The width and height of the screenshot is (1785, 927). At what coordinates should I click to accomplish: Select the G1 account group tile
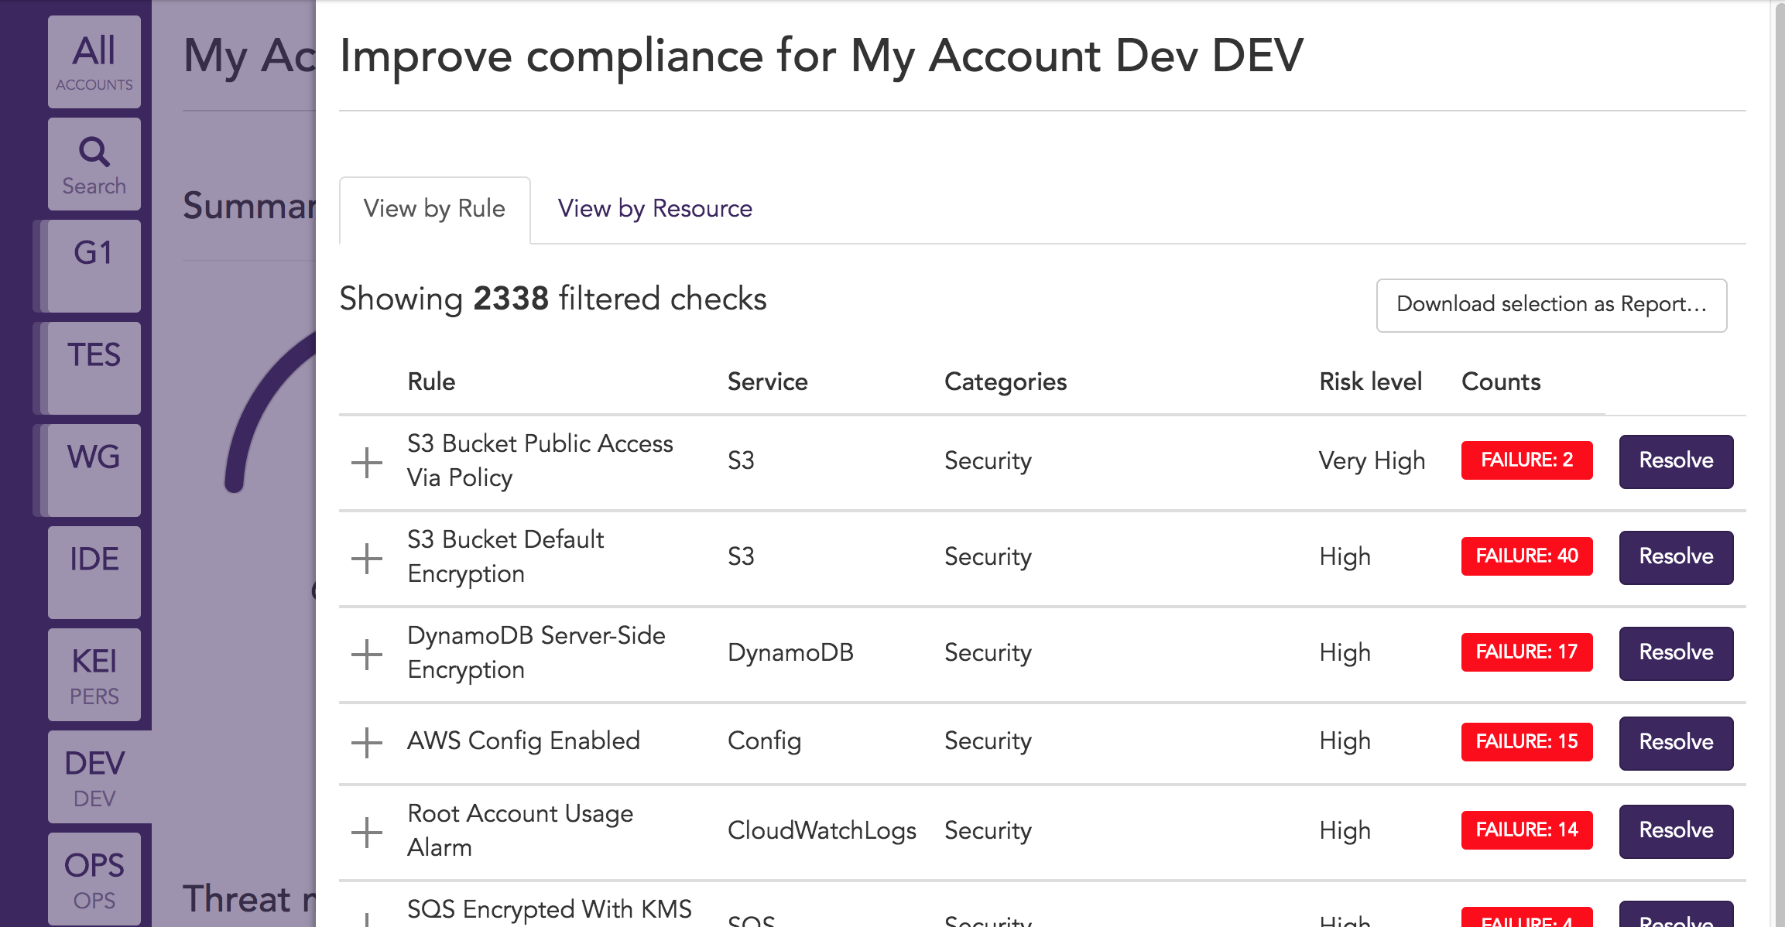[x=94, y=265]
